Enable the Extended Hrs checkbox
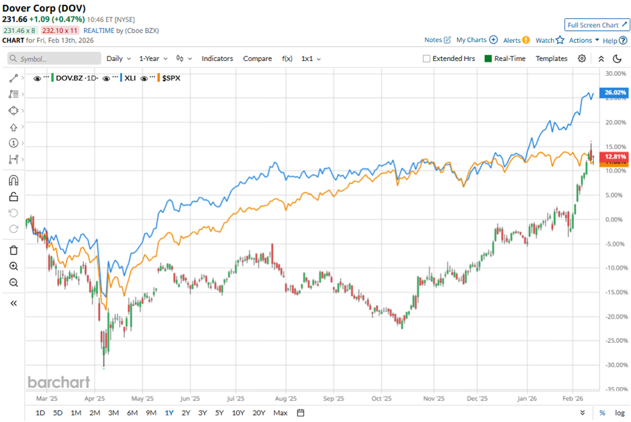The image size is (631, 422). pyautogui.click(x=427, y=59)
